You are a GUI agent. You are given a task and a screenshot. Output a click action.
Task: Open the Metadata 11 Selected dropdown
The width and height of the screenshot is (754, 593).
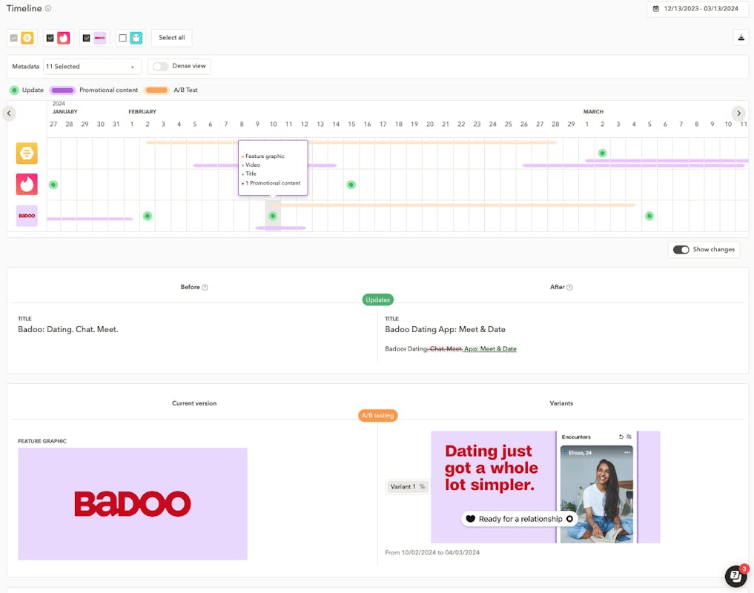pyautogui.click(x=93, y=67)
